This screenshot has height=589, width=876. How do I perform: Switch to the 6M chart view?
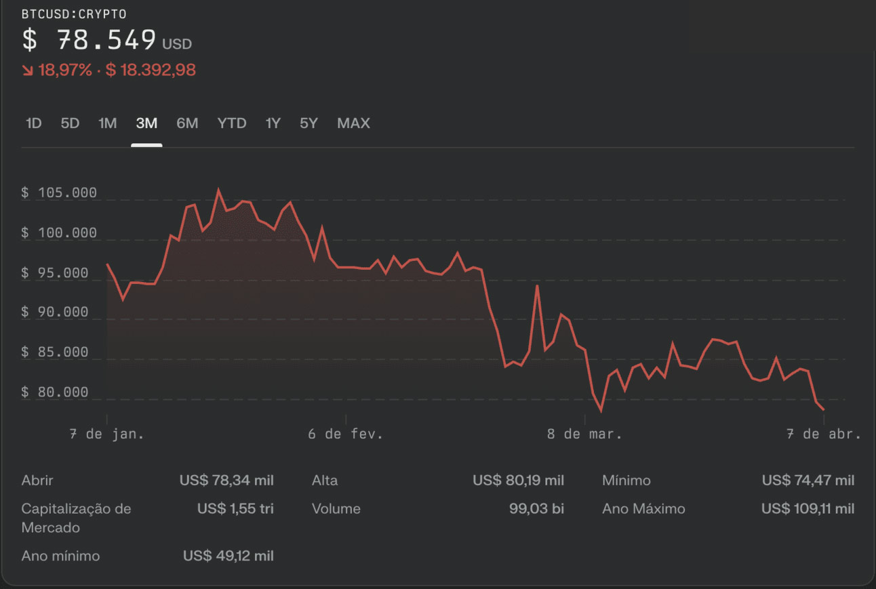[x=187, y=123]
